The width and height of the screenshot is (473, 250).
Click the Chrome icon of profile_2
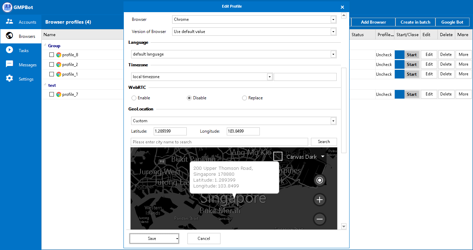point(59,65)
